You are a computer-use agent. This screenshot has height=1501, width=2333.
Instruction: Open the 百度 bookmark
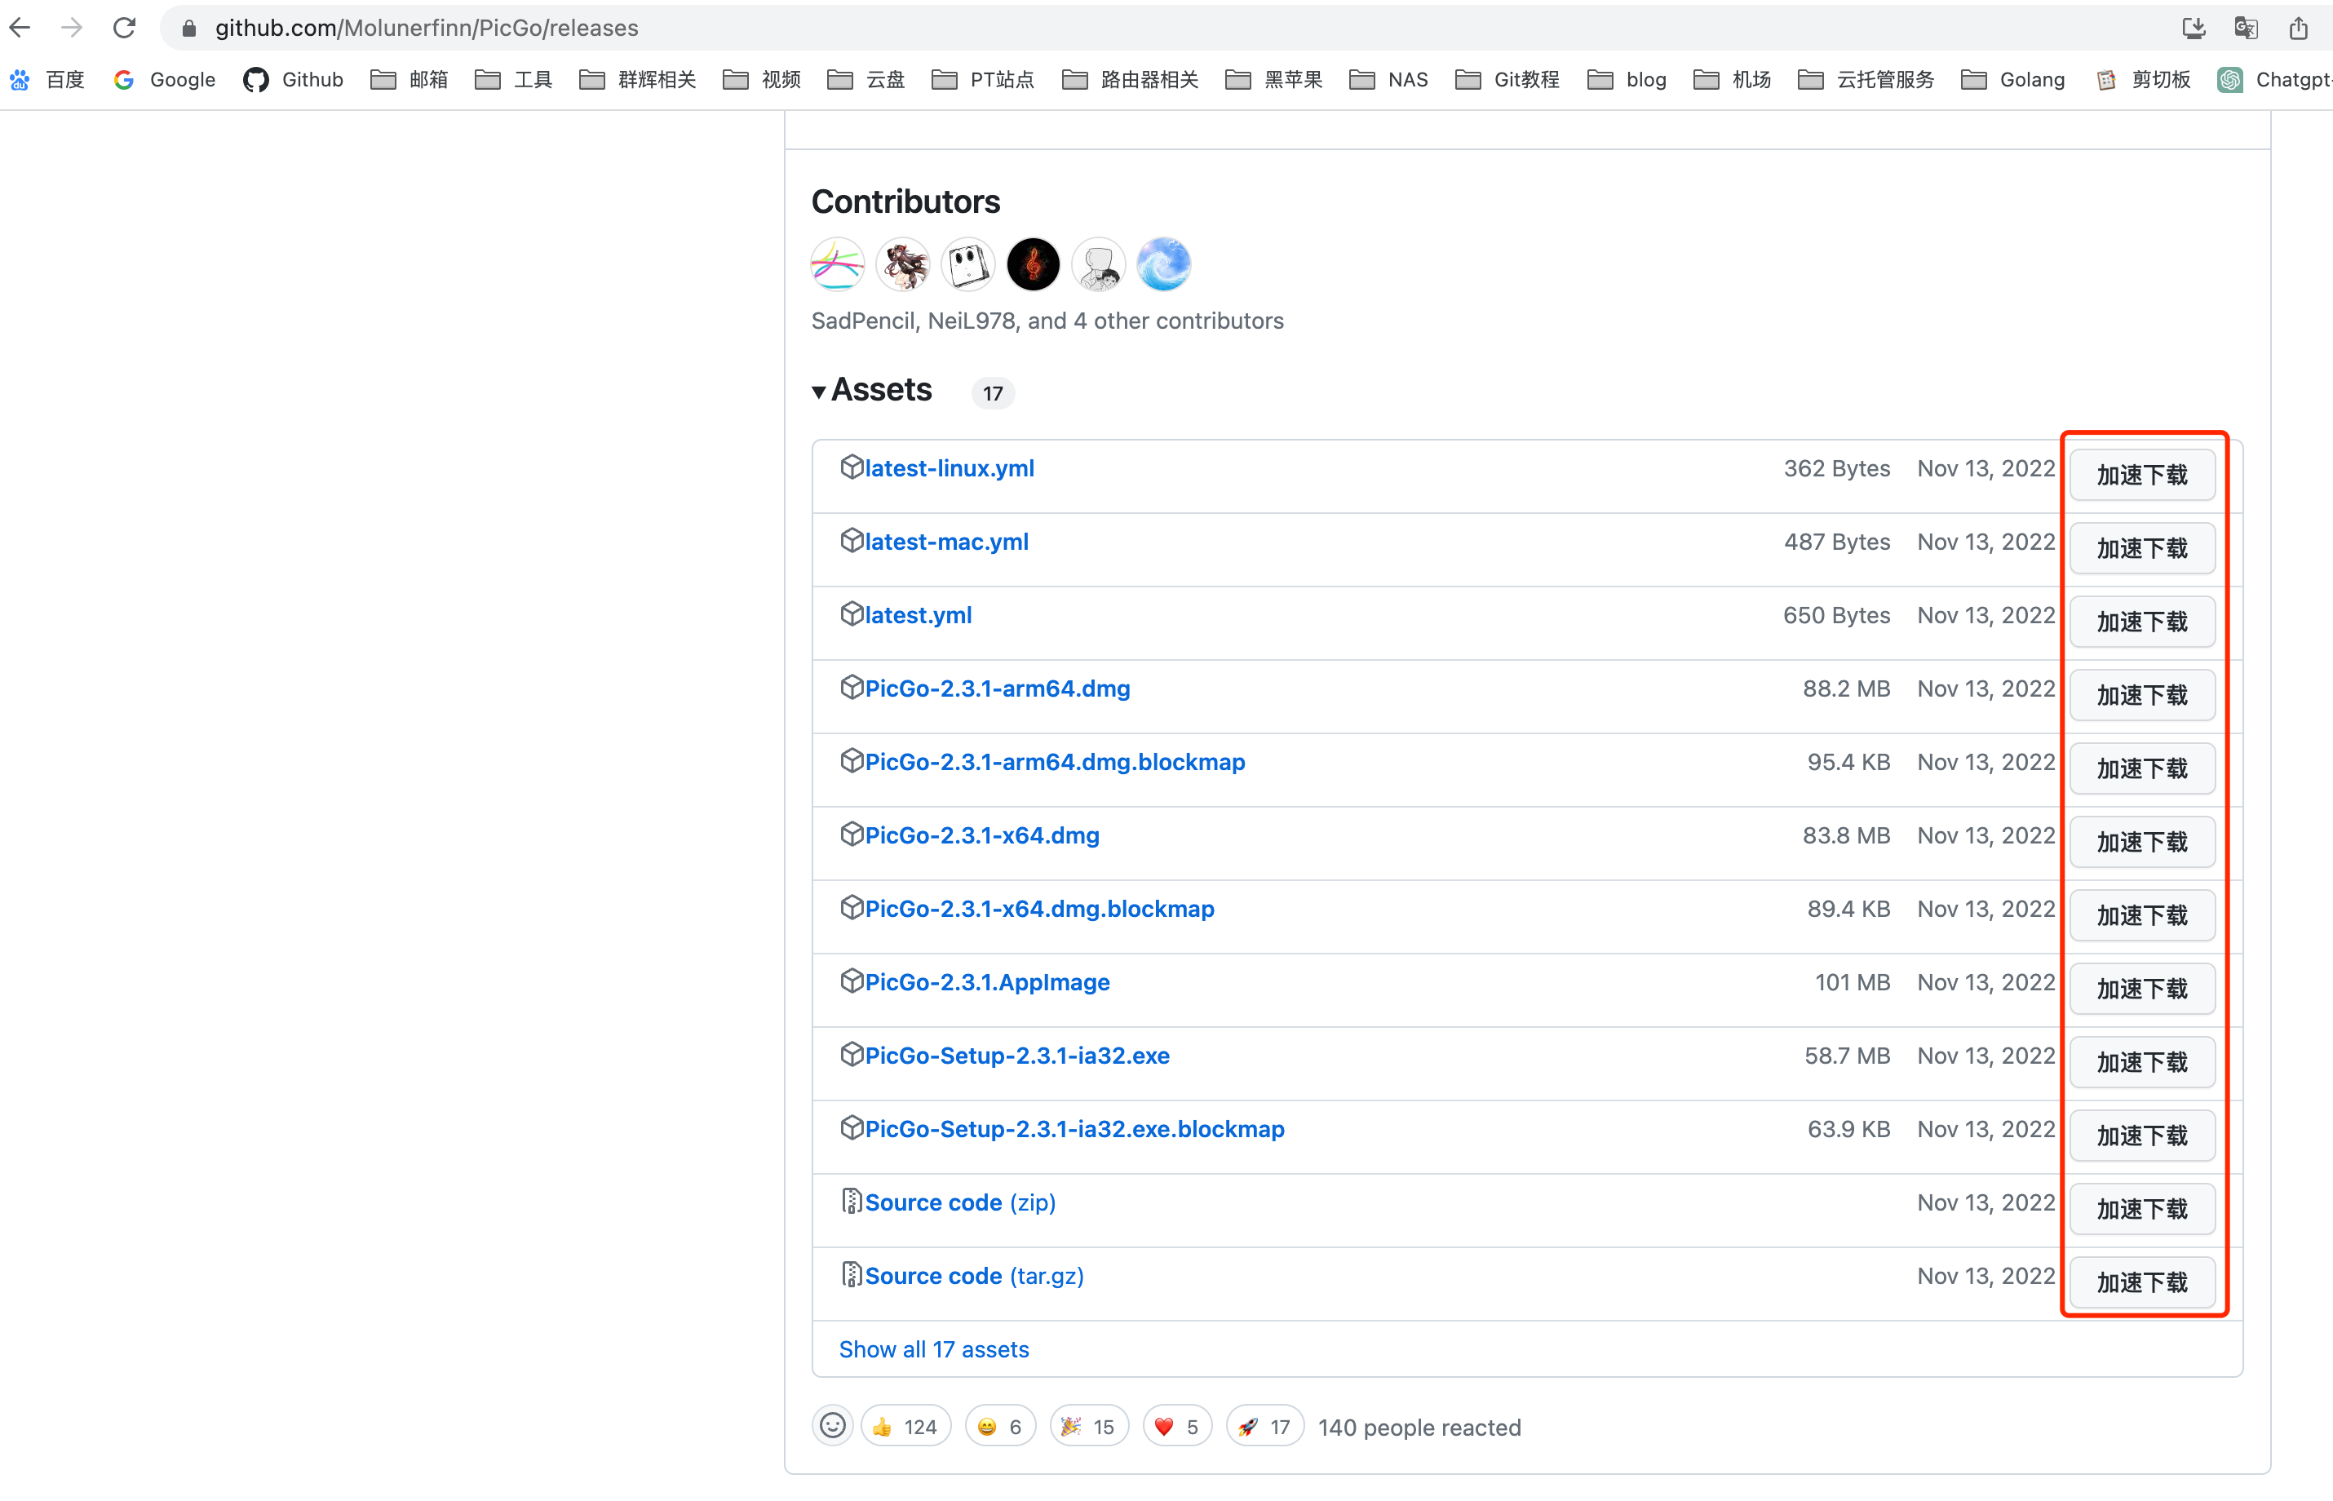click(x=46, y=80)
